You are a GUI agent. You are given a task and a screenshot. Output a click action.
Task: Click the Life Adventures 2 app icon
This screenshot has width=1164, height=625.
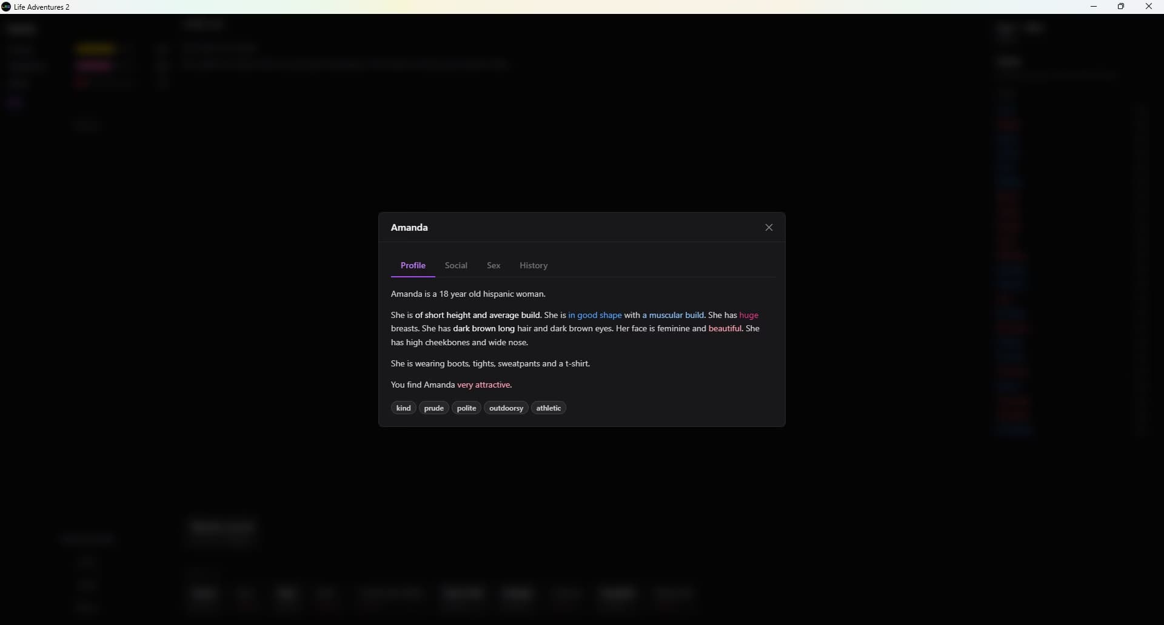point(6,7)
